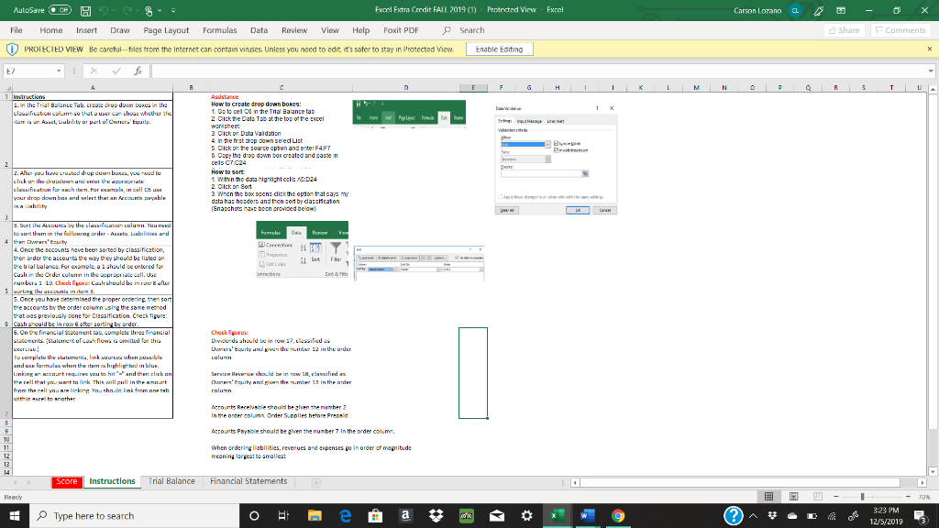Click the Search magnifier in the ribbon
Viewport: 939px width, 528px height.
coord(445,28)
